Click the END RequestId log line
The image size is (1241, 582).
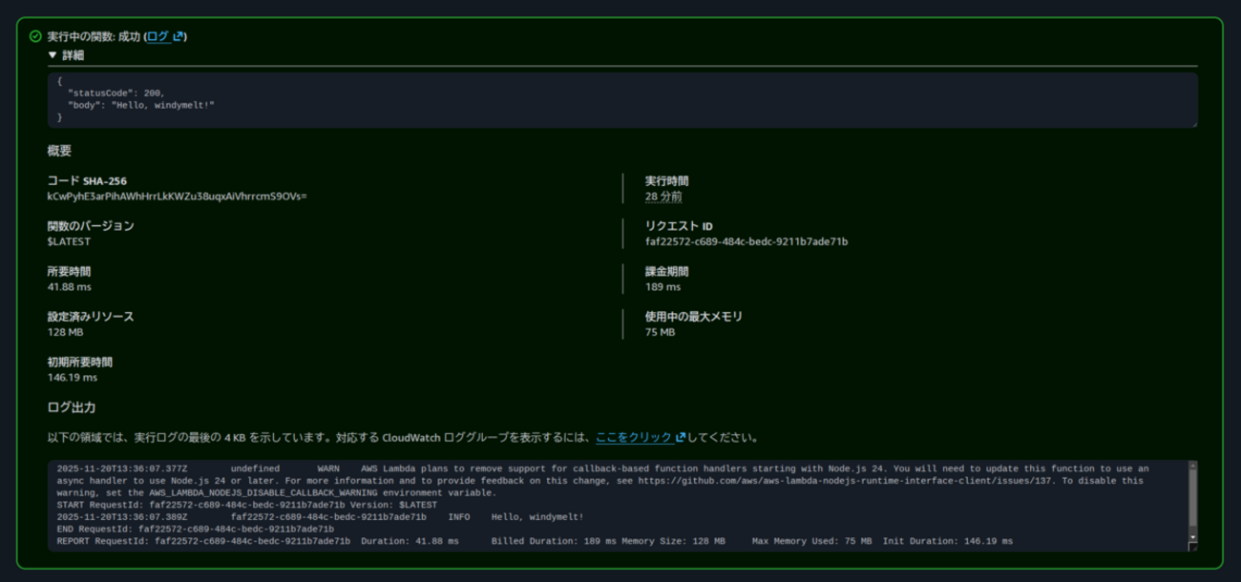click(x=196, y=529)
